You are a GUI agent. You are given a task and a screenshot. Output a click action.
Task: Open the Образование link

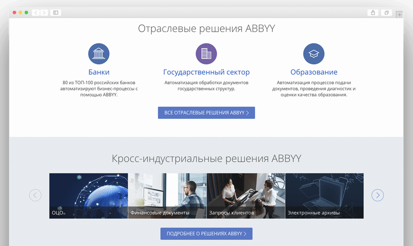click(x=314, y=72)
